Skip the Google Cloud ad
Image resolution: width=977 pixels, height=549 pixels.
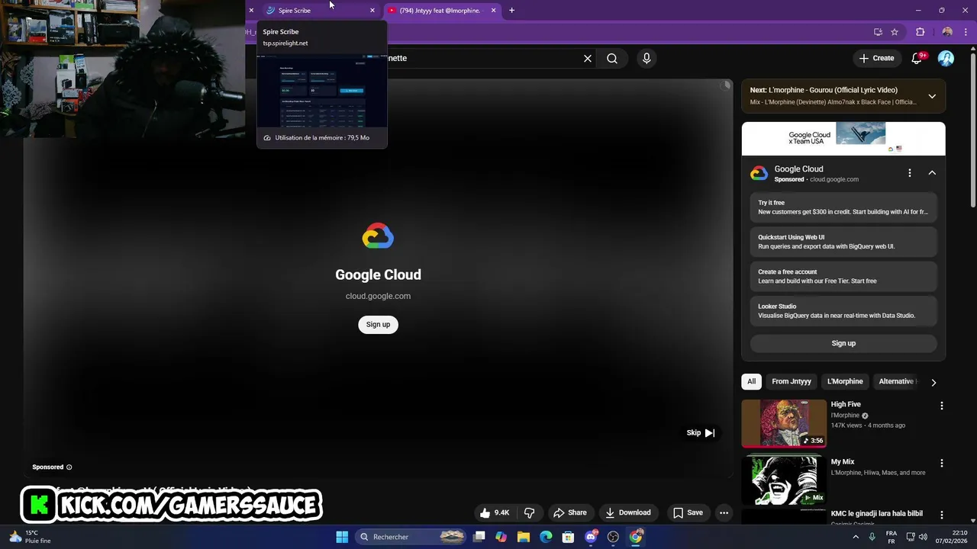[700, 432]
